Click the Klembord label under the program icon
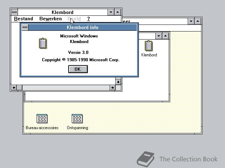 [x=149, y=55]
